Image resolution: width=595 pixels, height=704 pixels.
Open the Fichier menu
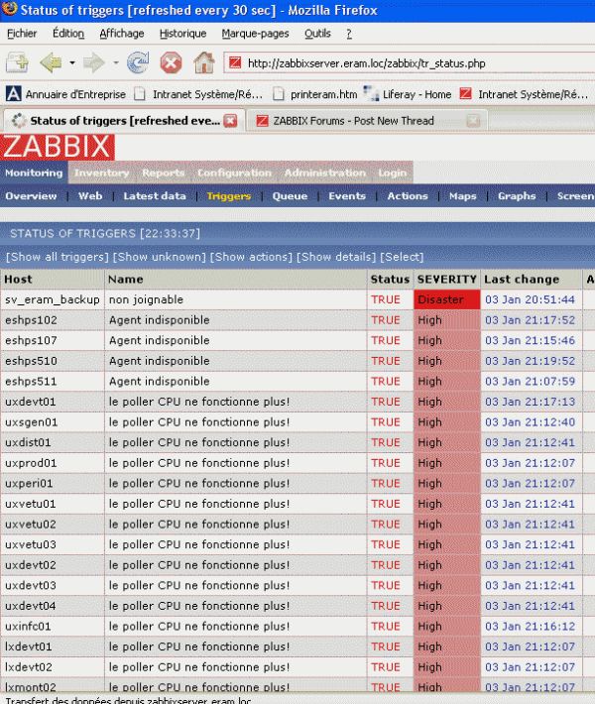coord(22,34)
